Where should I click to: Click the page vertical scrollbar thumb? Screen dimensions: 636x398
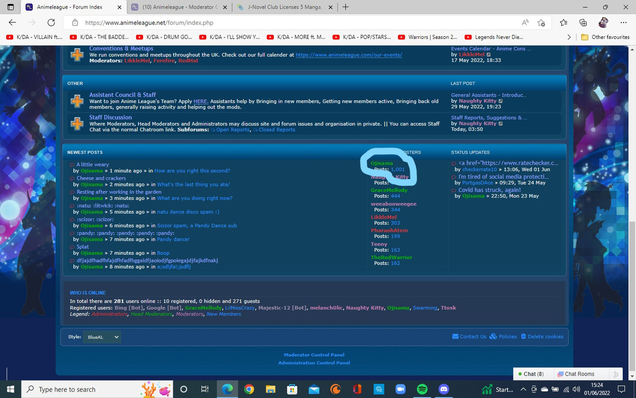[x=632, y=296]
